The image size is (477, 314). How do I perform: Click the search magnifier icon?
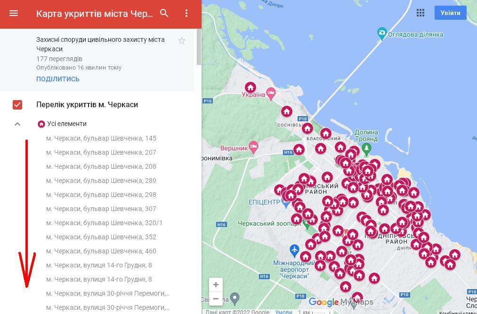coord(164,14)
